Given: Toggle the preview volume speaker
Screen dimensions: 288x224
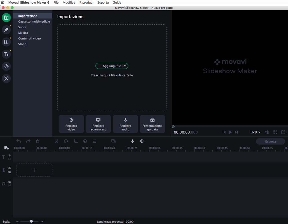Looking at the screenshot, I should (x=267, y=132).
